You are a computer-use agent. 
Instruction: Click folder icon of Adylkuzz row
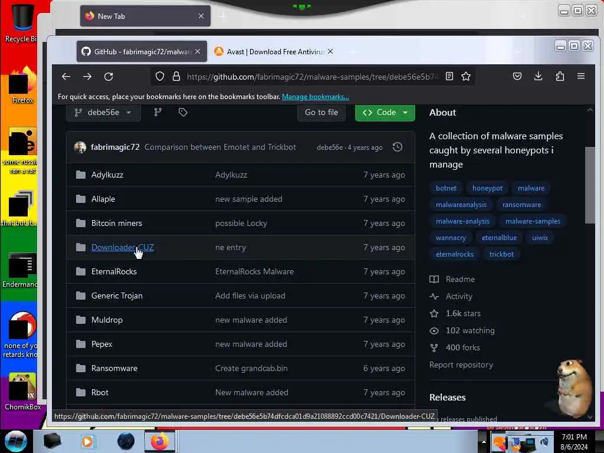click(80, 175)
